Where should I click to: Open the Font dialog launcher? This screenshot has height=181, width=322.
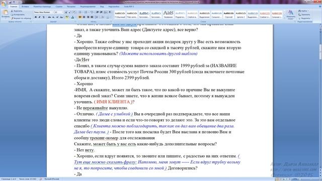pos(76,22)
